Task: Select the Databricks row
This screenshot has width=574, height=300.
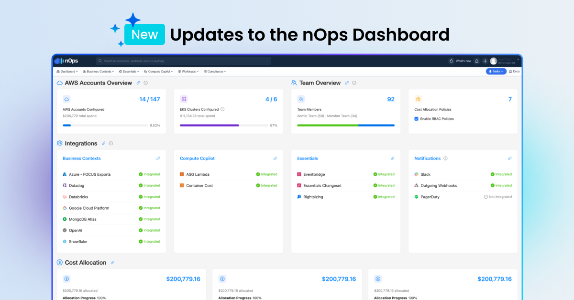Action: click(111, 197)
